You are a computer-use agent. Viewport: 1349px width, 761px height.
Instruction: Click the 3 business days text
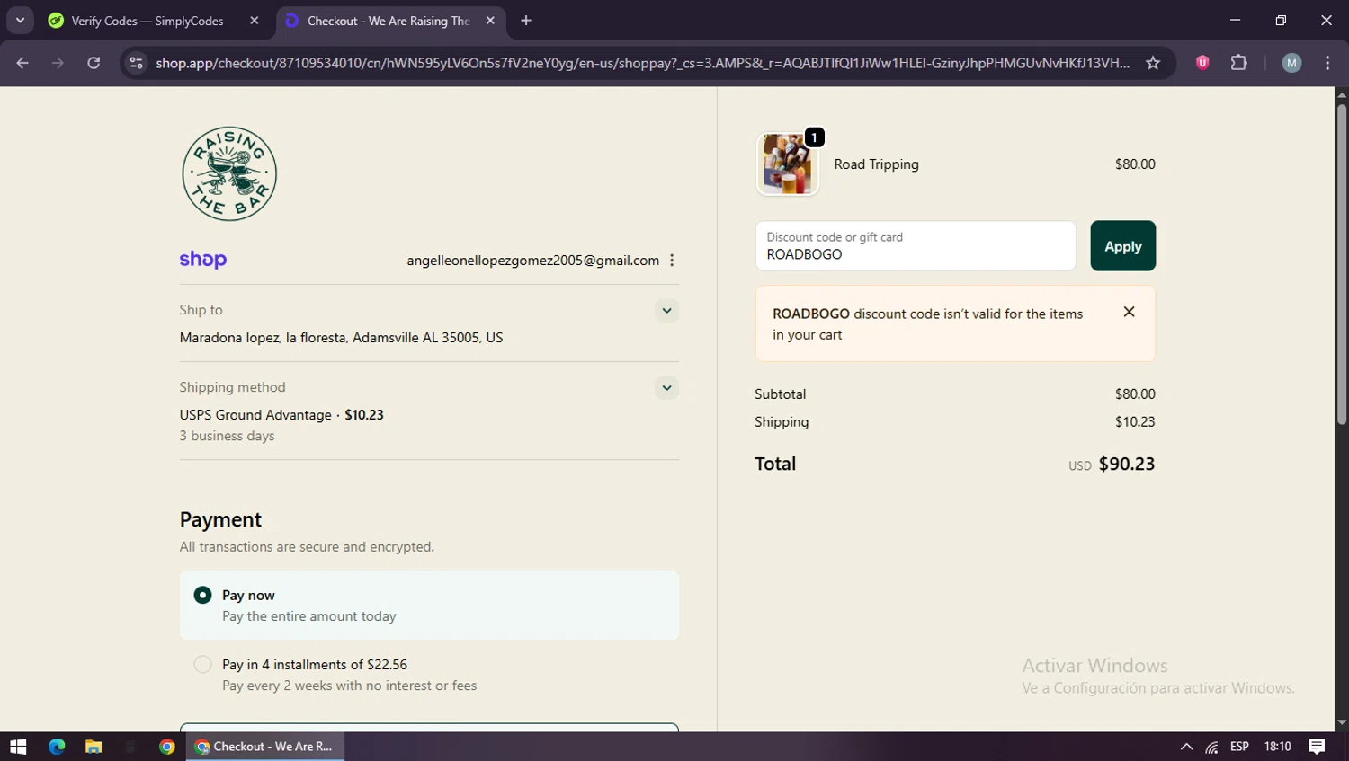[x=227, y=436]
